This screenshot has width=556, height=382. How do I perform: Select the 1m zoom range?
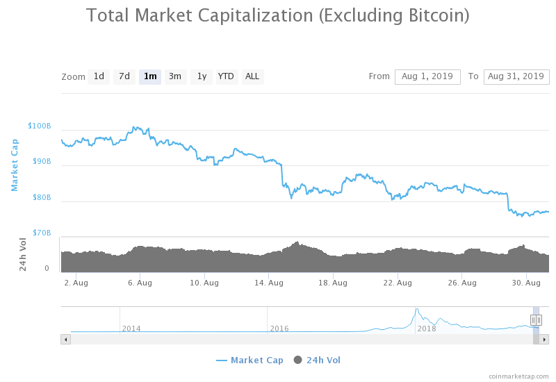tap(150, 76)
